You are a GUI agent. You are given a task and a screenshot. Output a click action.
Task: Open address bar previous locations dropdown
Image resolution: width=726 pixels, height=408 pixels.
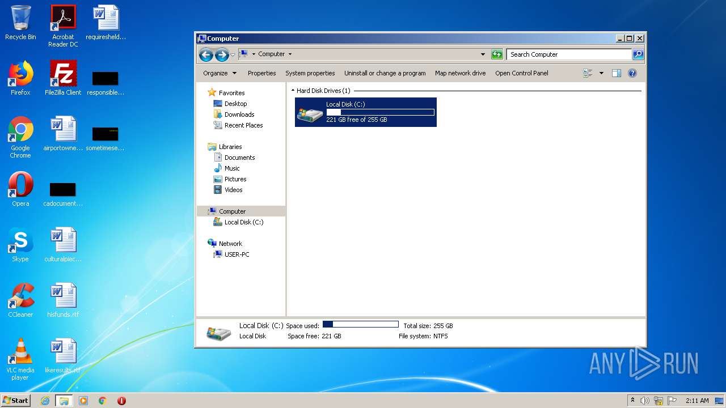point(483,54)
